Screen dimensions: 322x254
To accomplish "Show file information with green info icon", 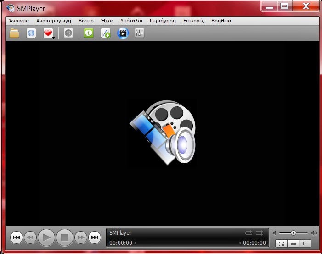I will pyautogui.click(x=89, y=33).
